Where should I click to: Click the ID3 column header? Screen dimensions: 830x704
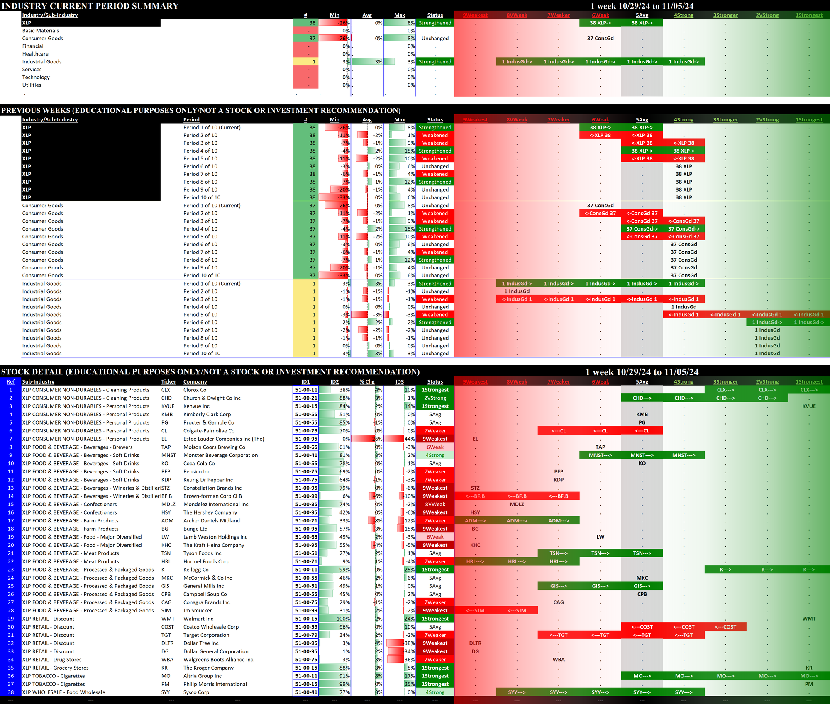(399, 381)
